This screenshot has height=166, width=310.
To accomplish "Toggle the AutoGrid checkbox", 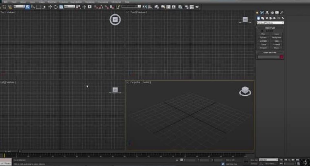I will coord(263,31).
